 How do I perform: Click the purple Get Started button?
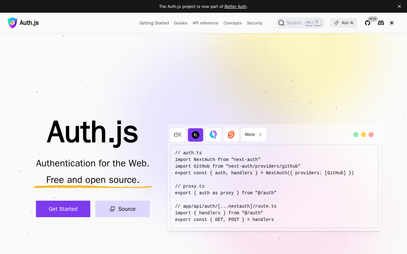[63, 209]
